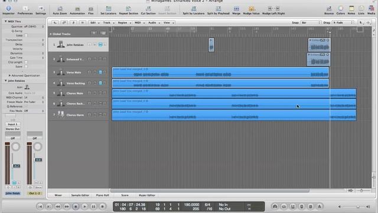Click the Input 1 channel strip button

[x=12, y=124]
